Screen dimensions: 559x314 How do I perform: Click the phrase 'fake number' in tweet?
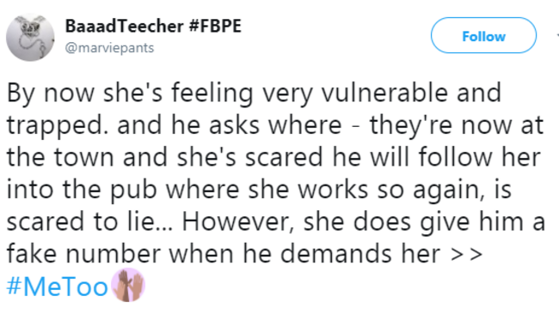[83, 254]
